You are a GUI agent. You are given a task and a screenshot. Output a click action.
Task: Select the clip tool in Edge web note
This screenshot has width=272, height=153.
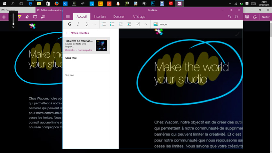43,17
